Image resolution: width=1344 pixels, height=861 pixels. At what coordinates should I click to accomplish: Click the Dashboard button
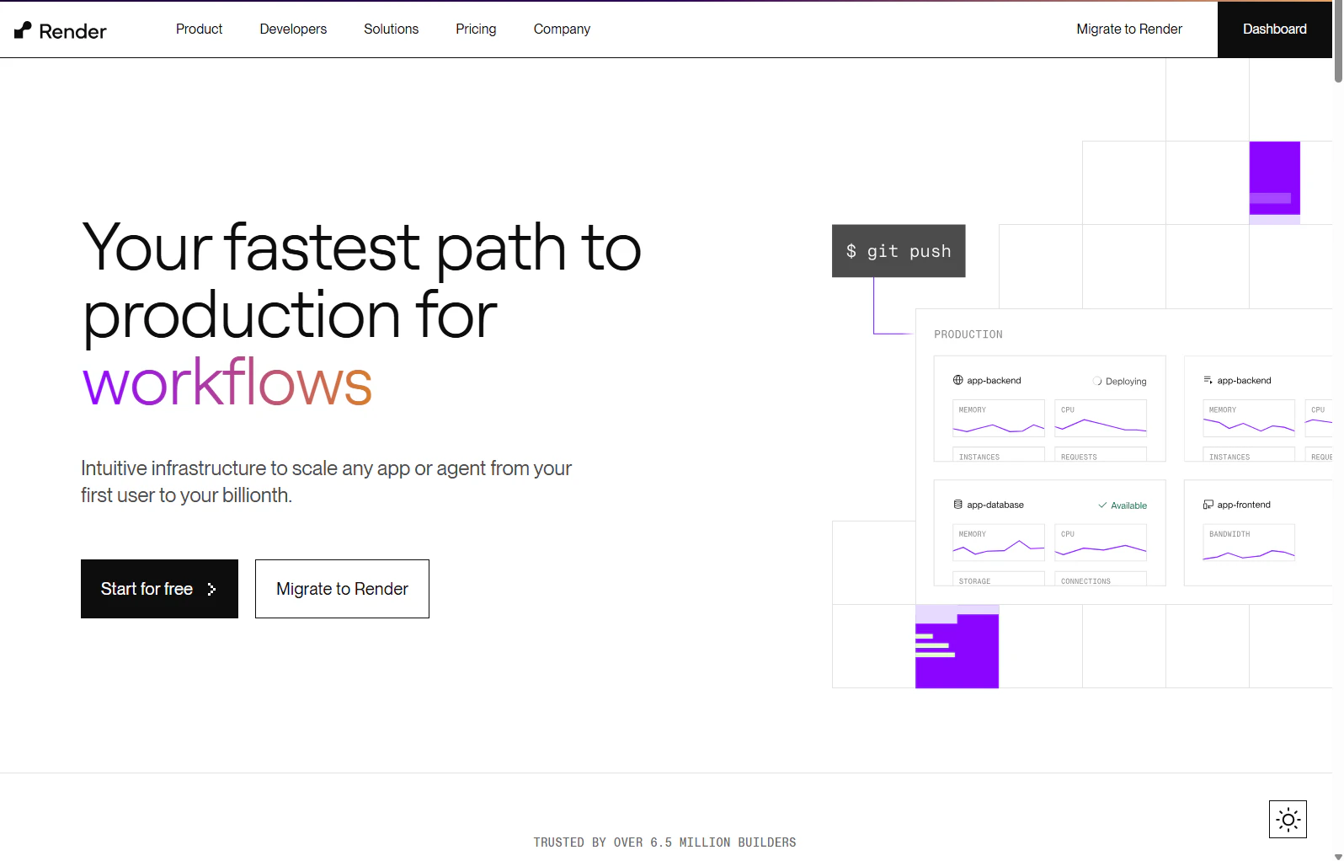[x=1274, y=29]
